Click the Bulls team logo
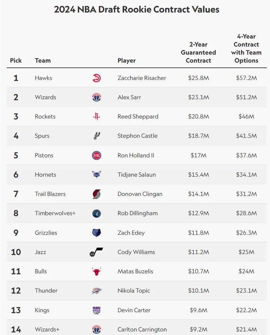 (96, 271)
